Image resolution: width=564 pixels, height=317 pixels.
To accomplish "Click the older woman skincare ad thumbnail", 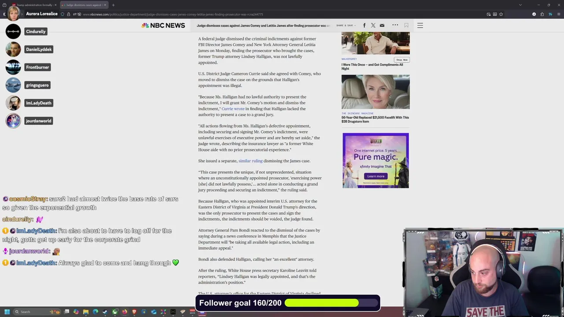I will (375, 92).
